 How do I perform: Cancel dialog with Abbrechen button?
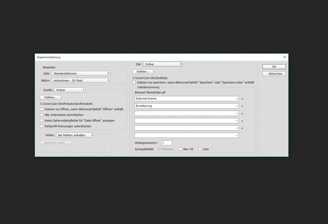(x=274, y=74)
